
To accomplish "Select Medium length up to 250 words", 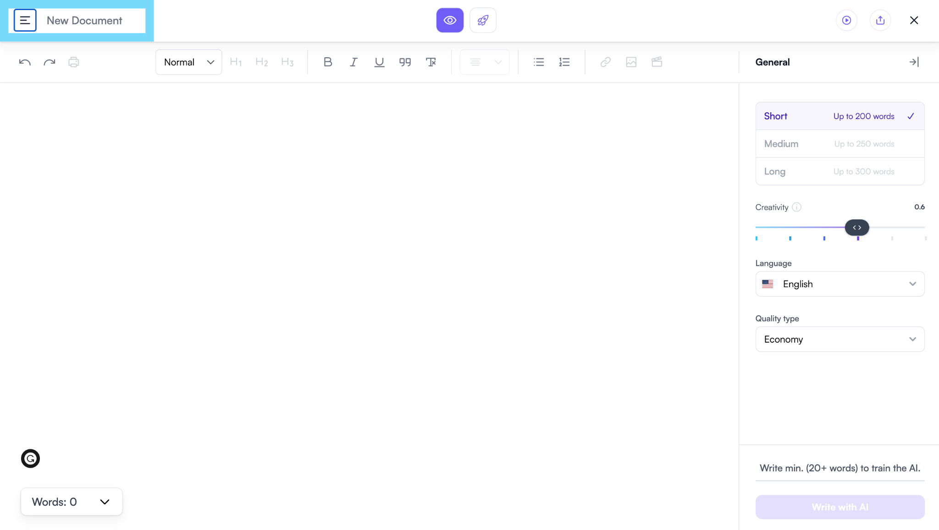I will [x=840, y=144].
